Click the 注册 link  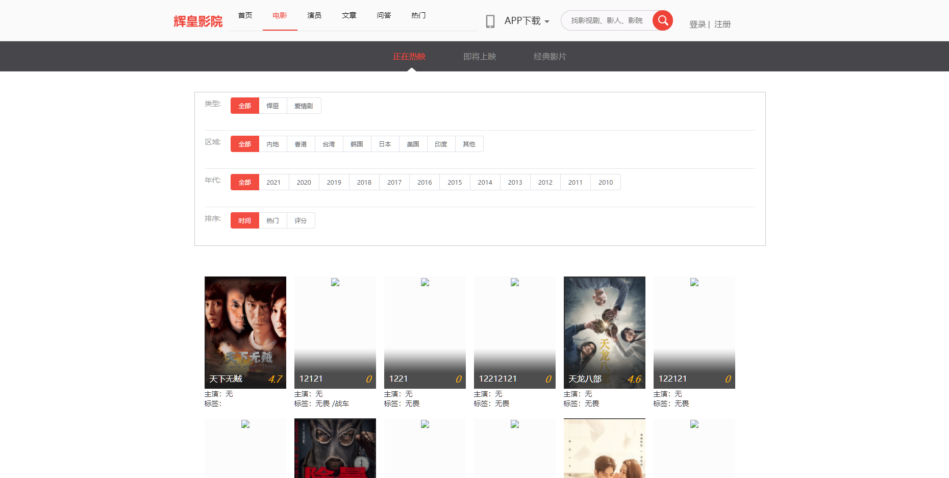click(722, 24)
